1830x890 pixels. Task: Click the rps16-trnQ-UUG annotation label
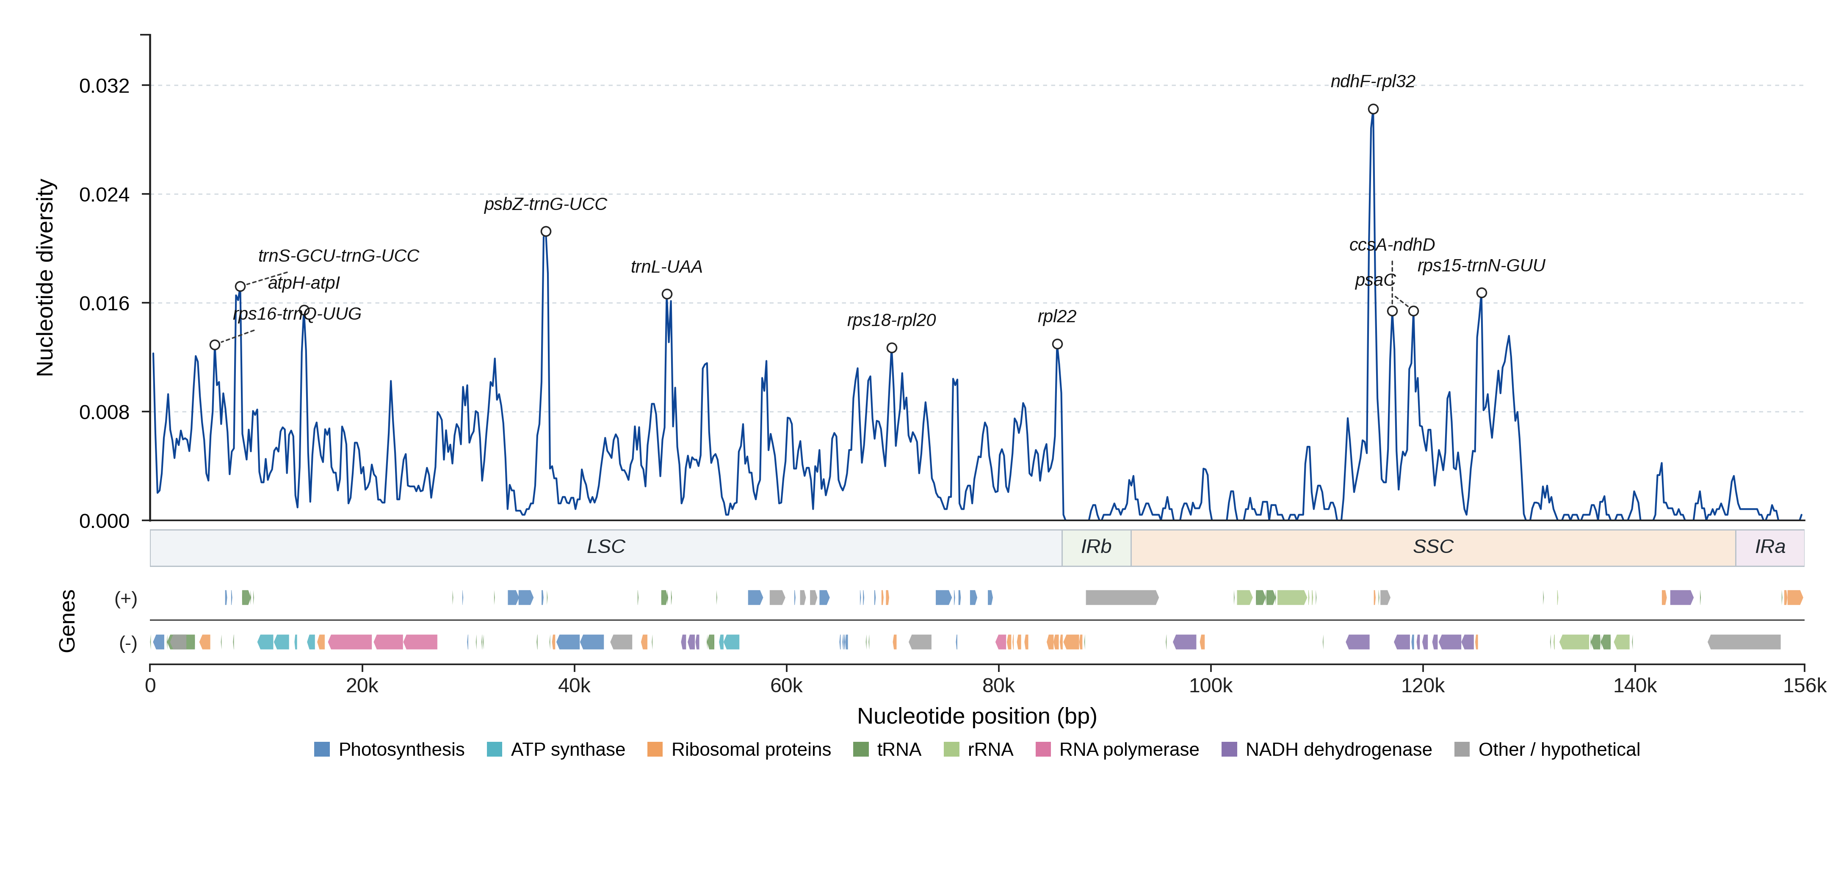[297, 314]
